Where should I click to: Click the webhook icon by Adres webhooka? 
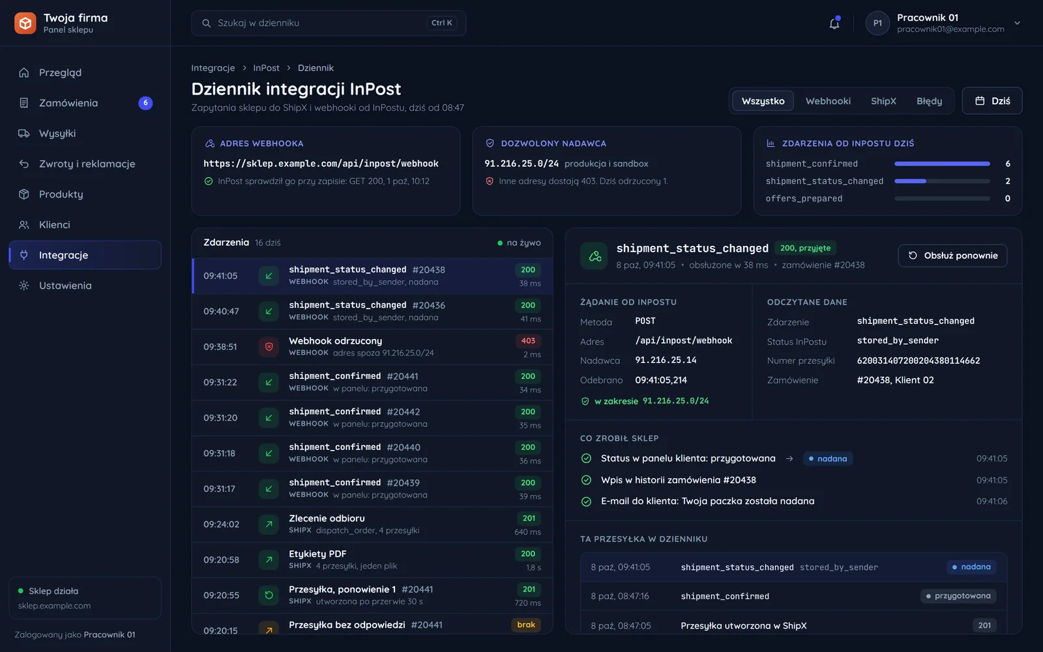210,143
